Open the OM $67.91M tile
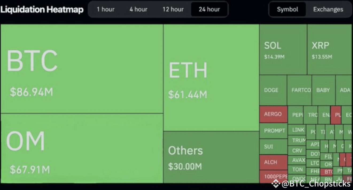Viewport: 353px width, 190px height. coord(82,148)
